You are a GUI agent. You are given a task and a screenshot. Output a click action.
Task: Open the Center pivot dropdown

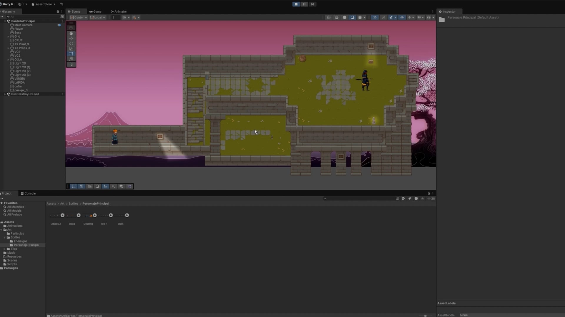pos(79,17)
